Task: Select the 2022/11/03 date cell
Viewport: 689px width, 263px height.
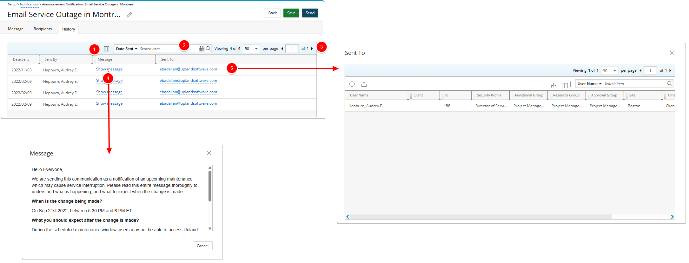Action: (22, 70)
